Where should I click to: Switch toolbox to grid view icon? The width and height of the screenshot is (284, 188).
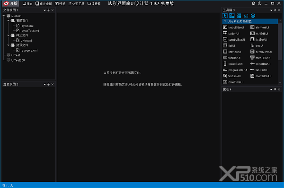239,16
